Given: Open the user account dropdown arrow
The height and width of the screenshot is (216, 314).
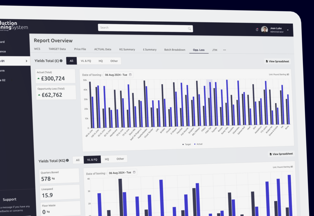Looking at the screenshot, I should (x=288, y=30).
